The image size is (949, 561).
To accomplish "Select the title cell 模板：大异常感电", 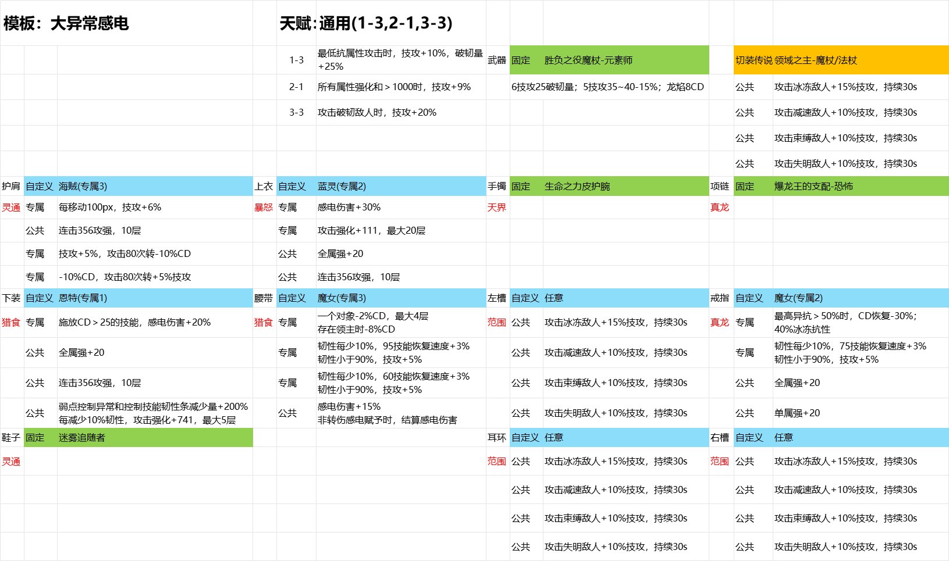I will (126, 23).
